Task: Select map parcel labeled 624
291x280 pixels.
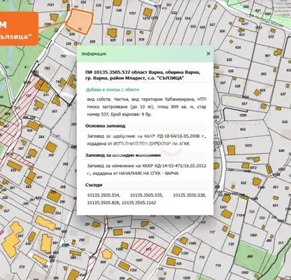Action: (238, 48)
